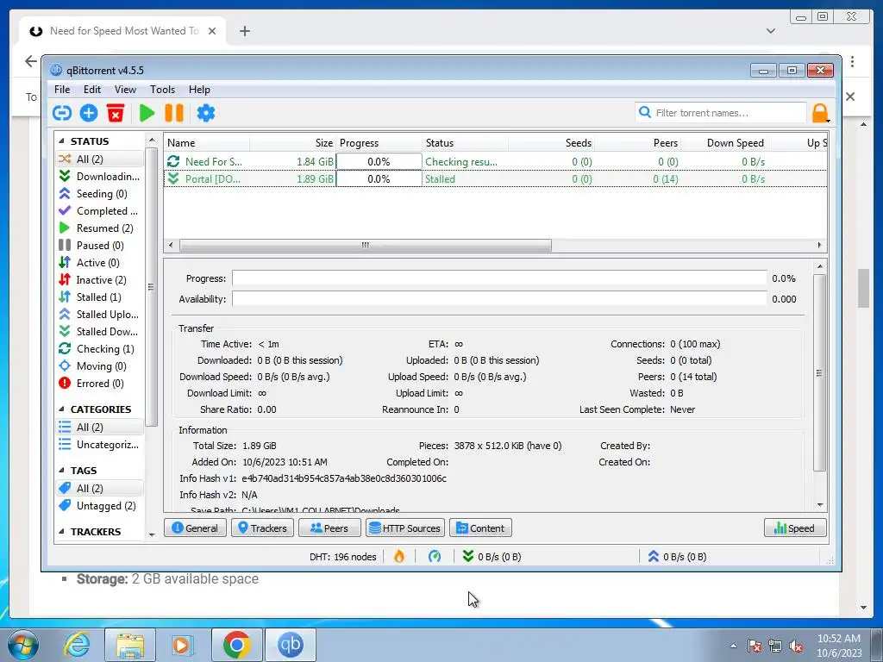Click the Add Torrent File plus icon
883x662 pixels.
(89, 113)
